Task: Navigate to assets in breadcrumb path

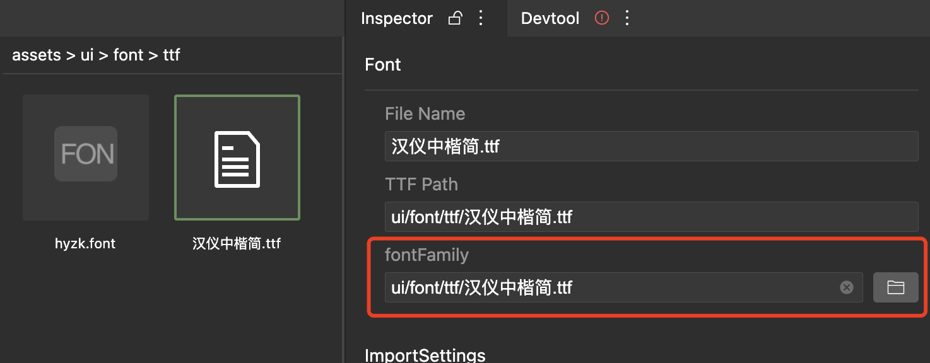Action: point(37,55)
